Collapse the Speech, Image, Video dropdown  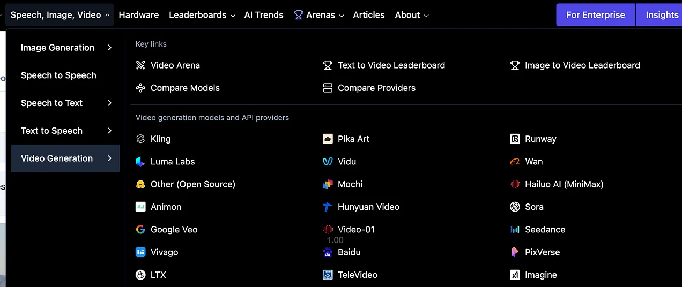60,15
